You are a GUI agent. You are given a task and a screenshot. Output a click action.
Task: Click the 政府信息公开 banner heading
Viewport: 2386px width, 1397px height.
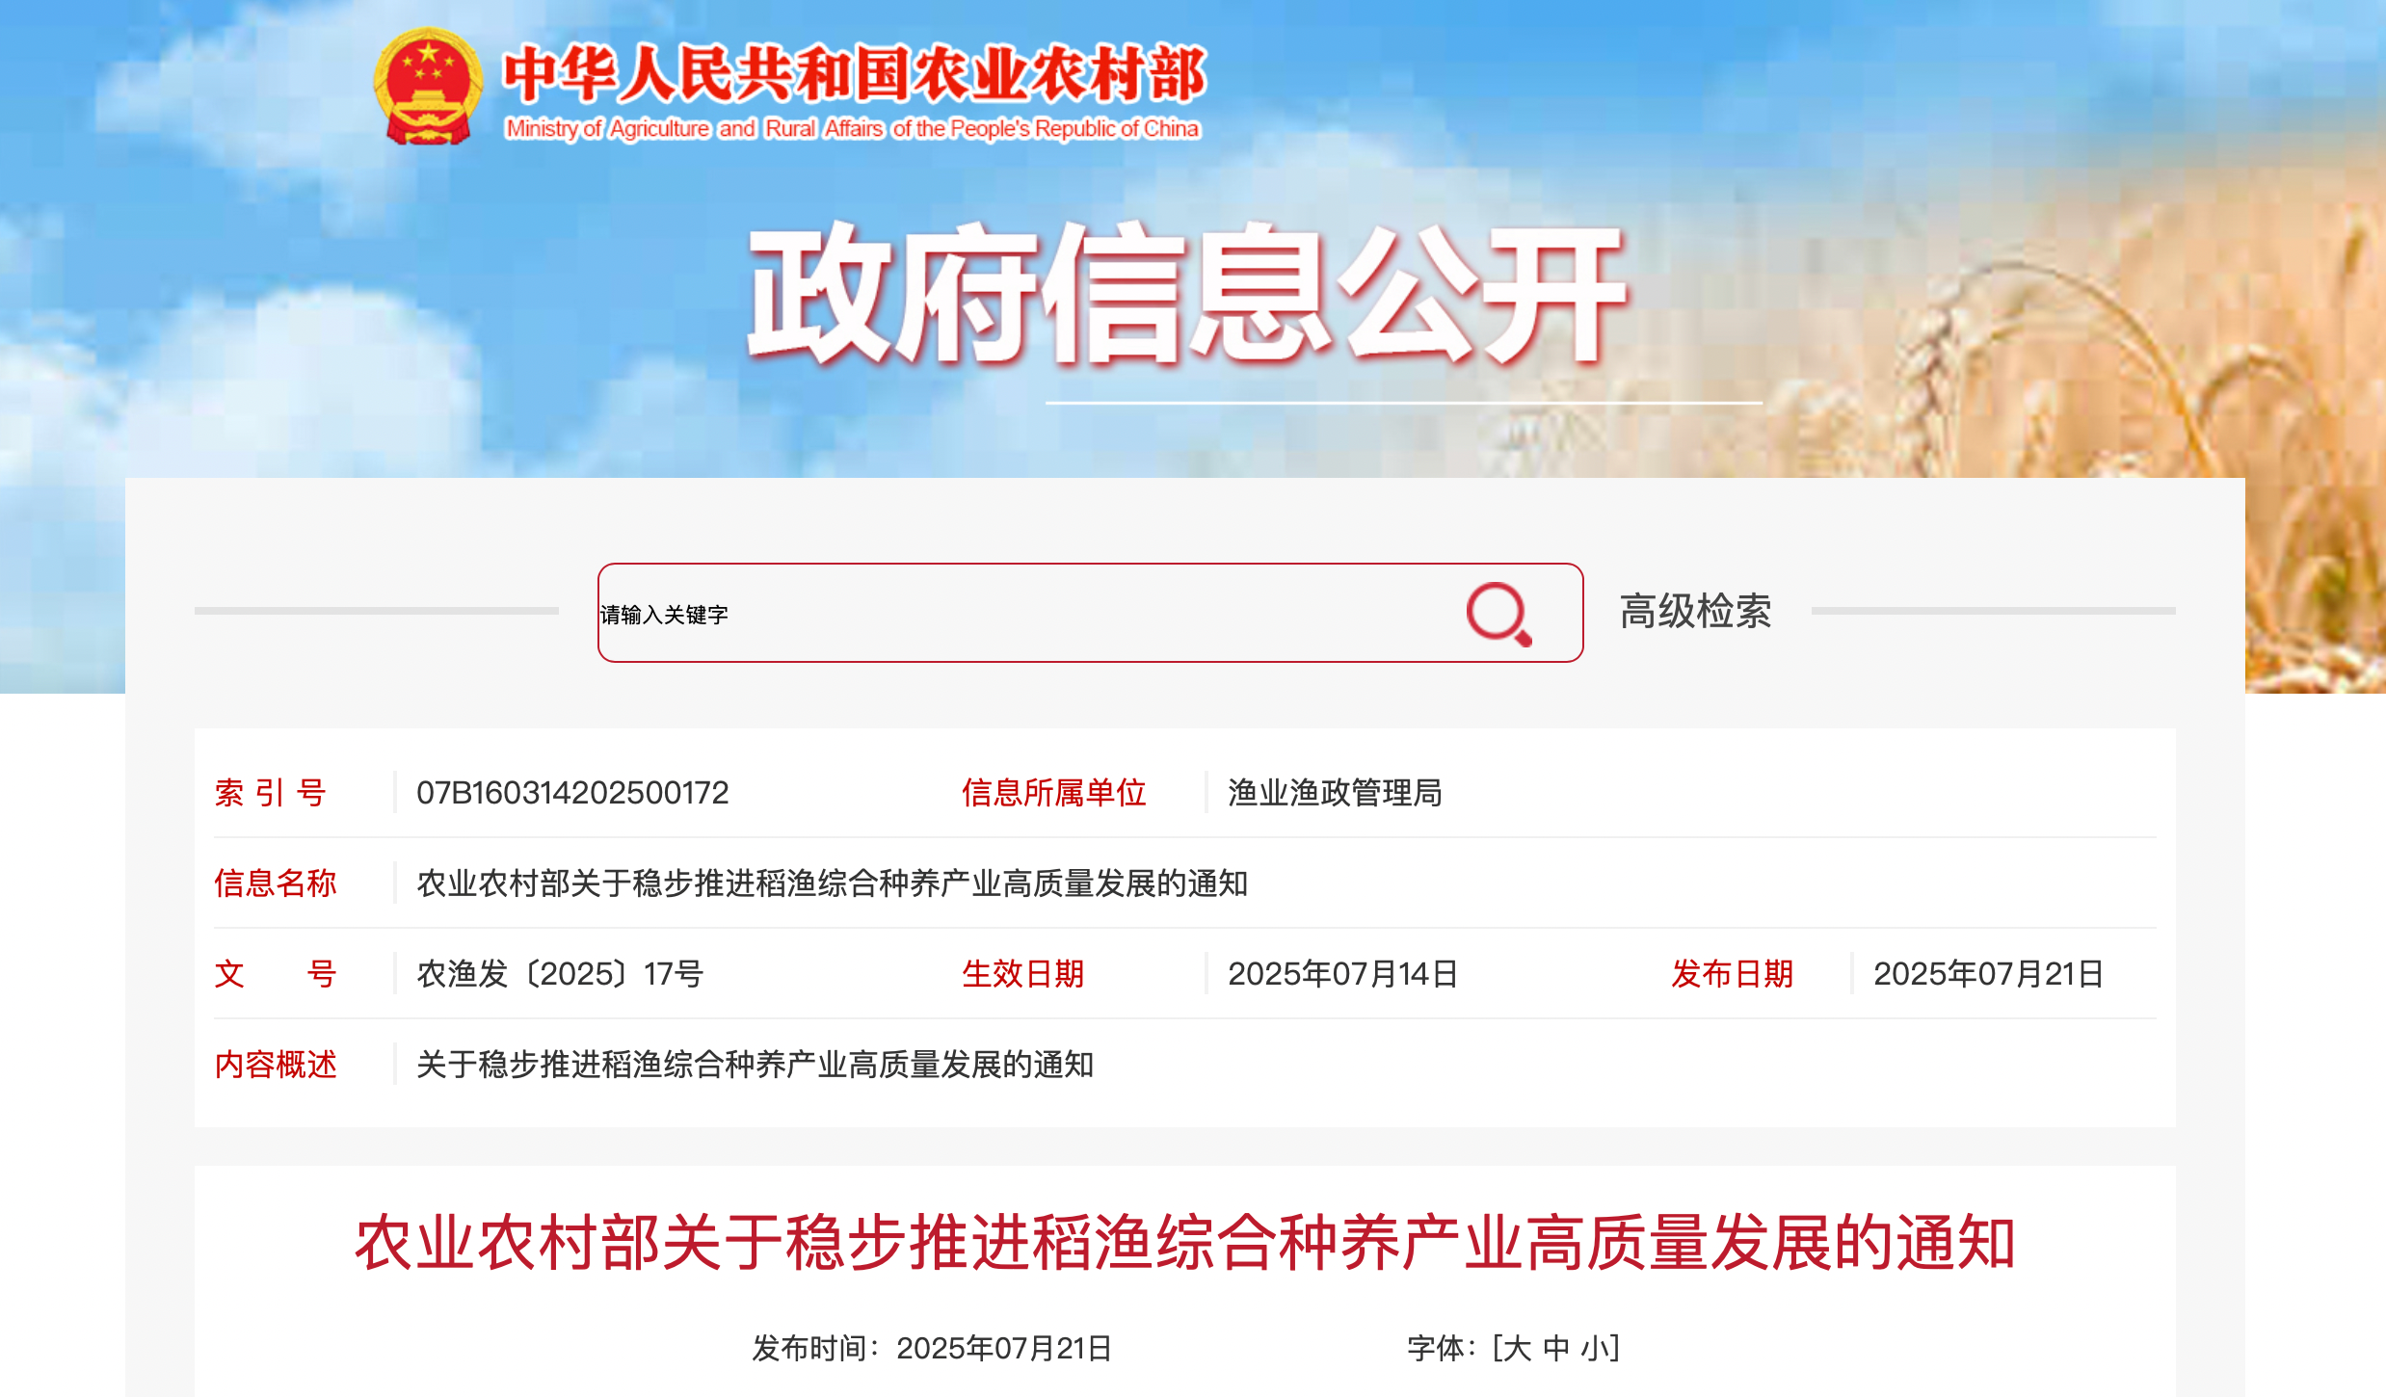pos(1187,294)
